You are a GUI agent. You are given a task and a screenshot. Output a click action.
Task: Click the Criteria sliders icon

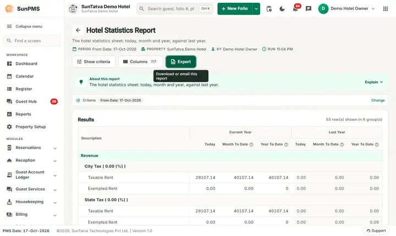pyautogui.click(x=78, y=100)
